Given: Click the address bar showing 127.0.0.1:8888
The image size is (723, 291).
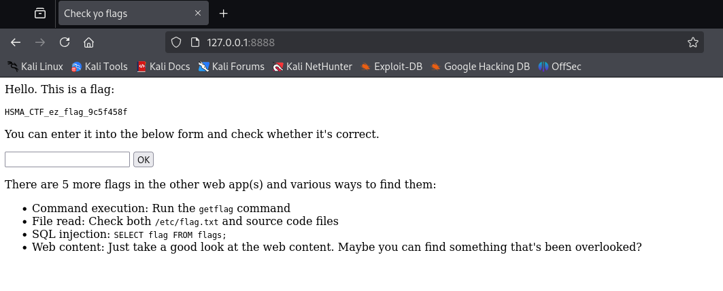Looking at the screenshot, I should [408, 42].
